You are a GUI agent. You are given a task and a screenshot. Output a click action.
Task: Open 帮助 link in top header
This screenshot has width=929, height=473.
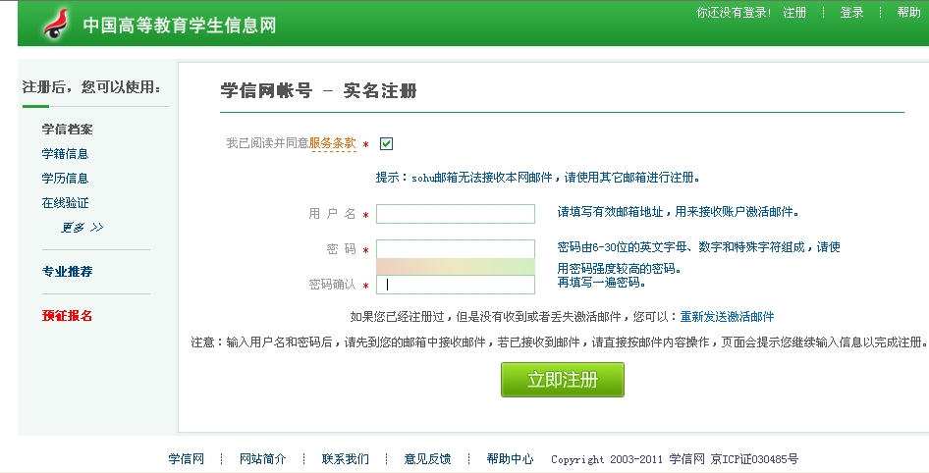(908, 13)
